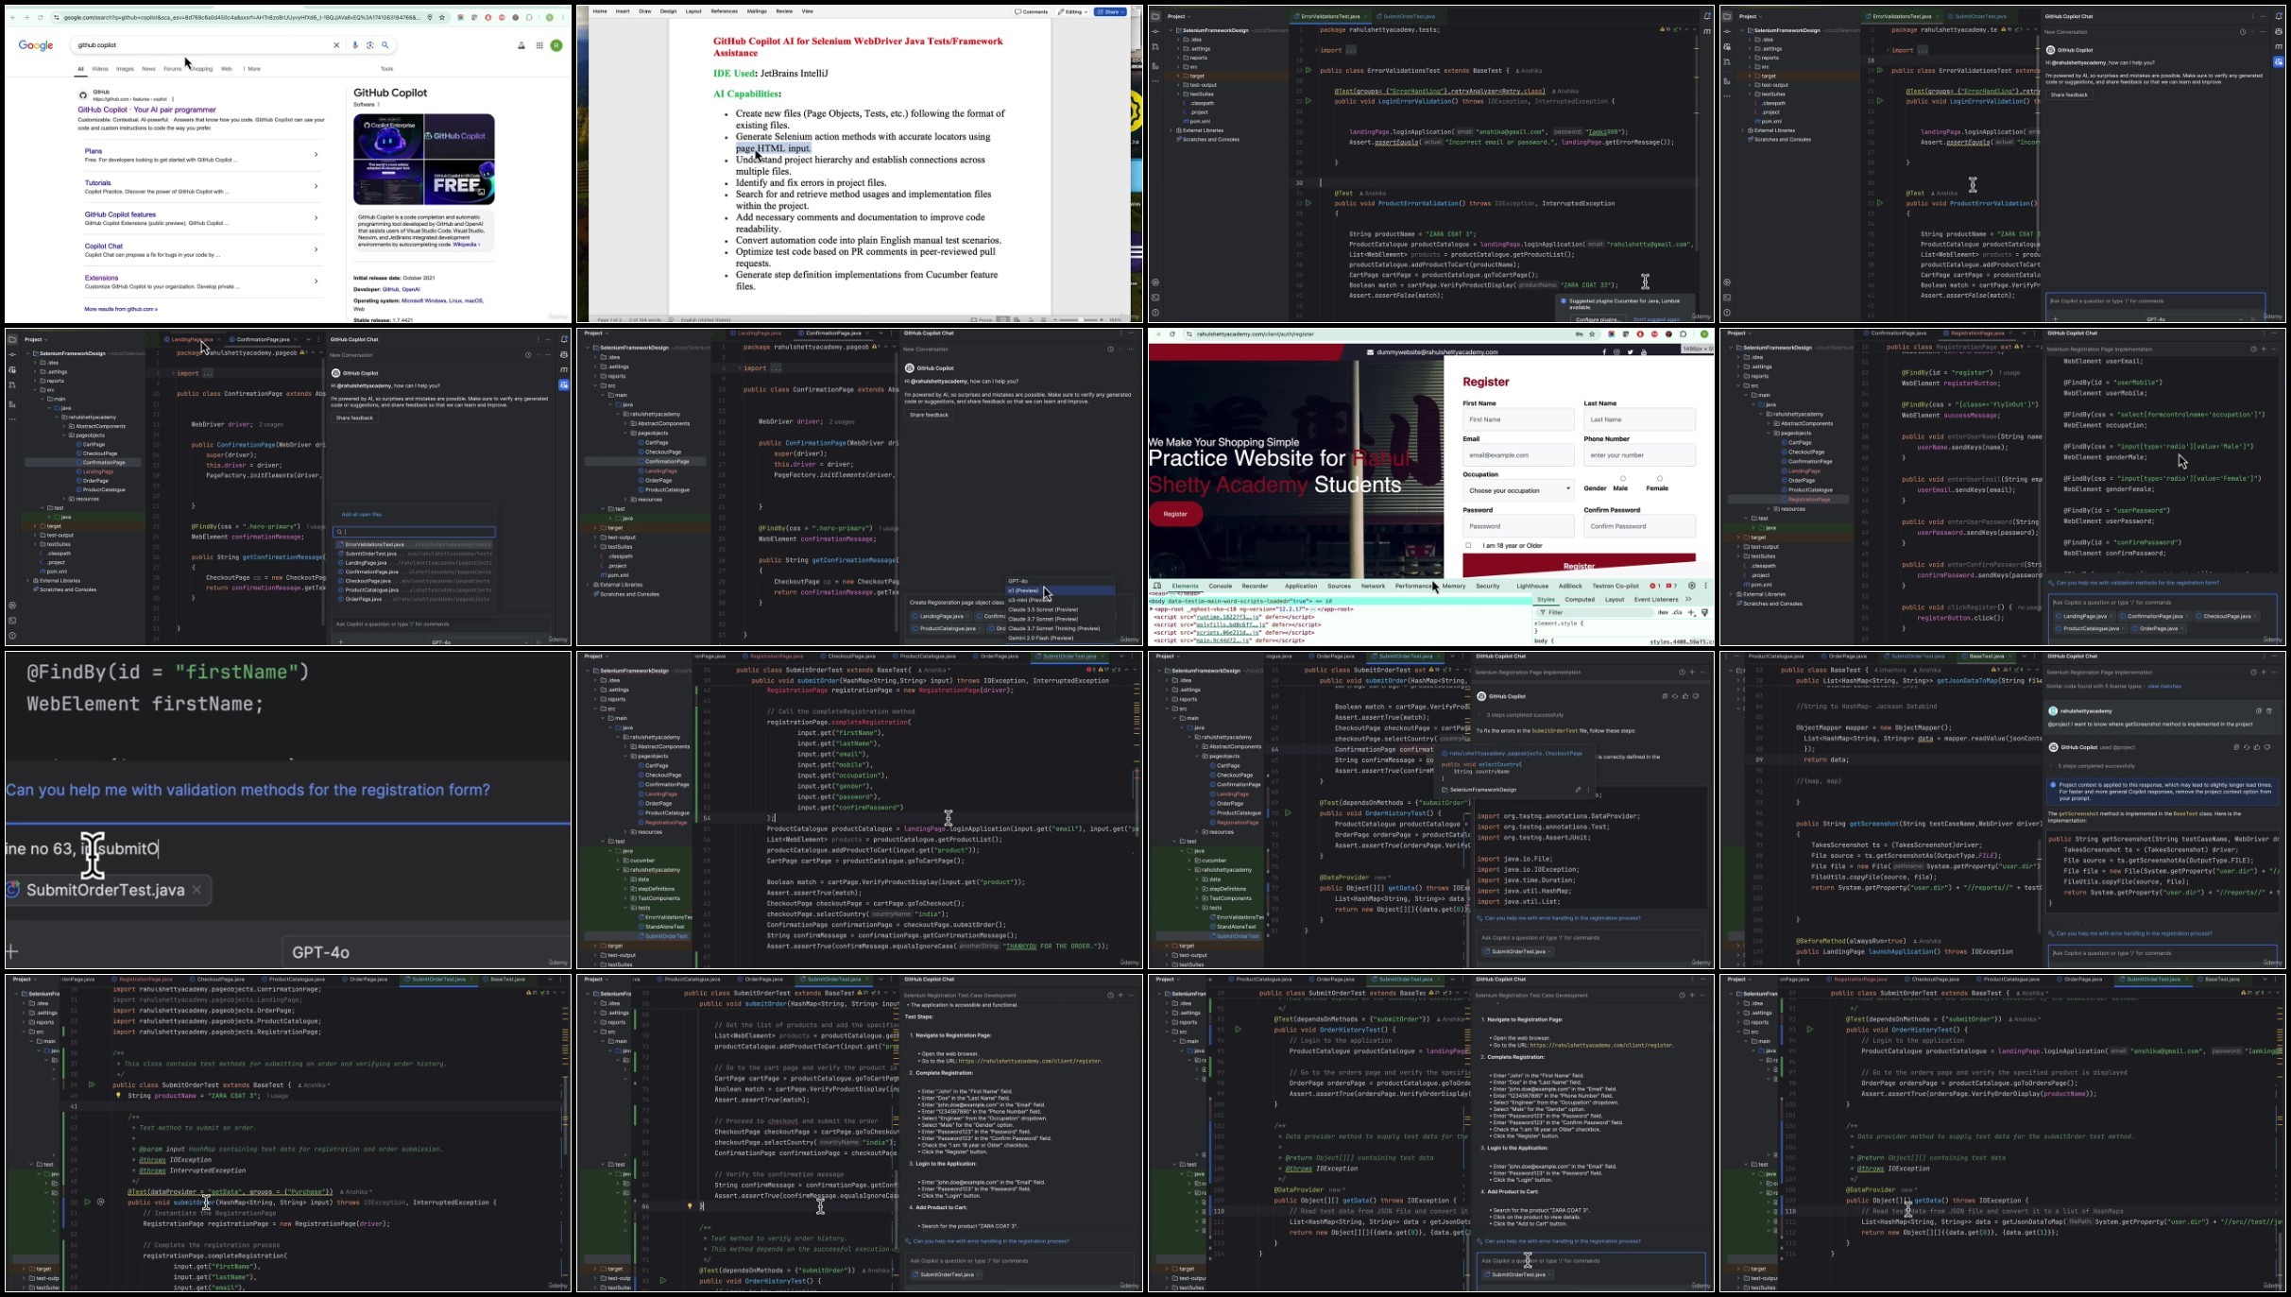This screenshot has width=2291, height=1297.
Task: Select the Female gender radio button
Action: tap(1659, 479)
